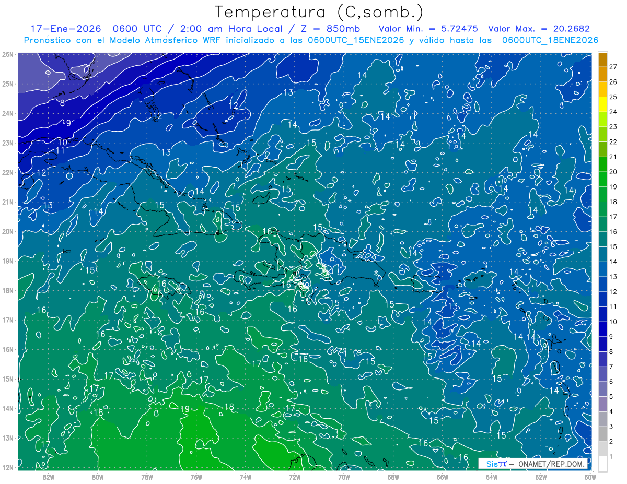Click the Valor Min. = 5.72475 text
Image resolution: width=627 pixels, height=484 pixels.
coord(429,29)
